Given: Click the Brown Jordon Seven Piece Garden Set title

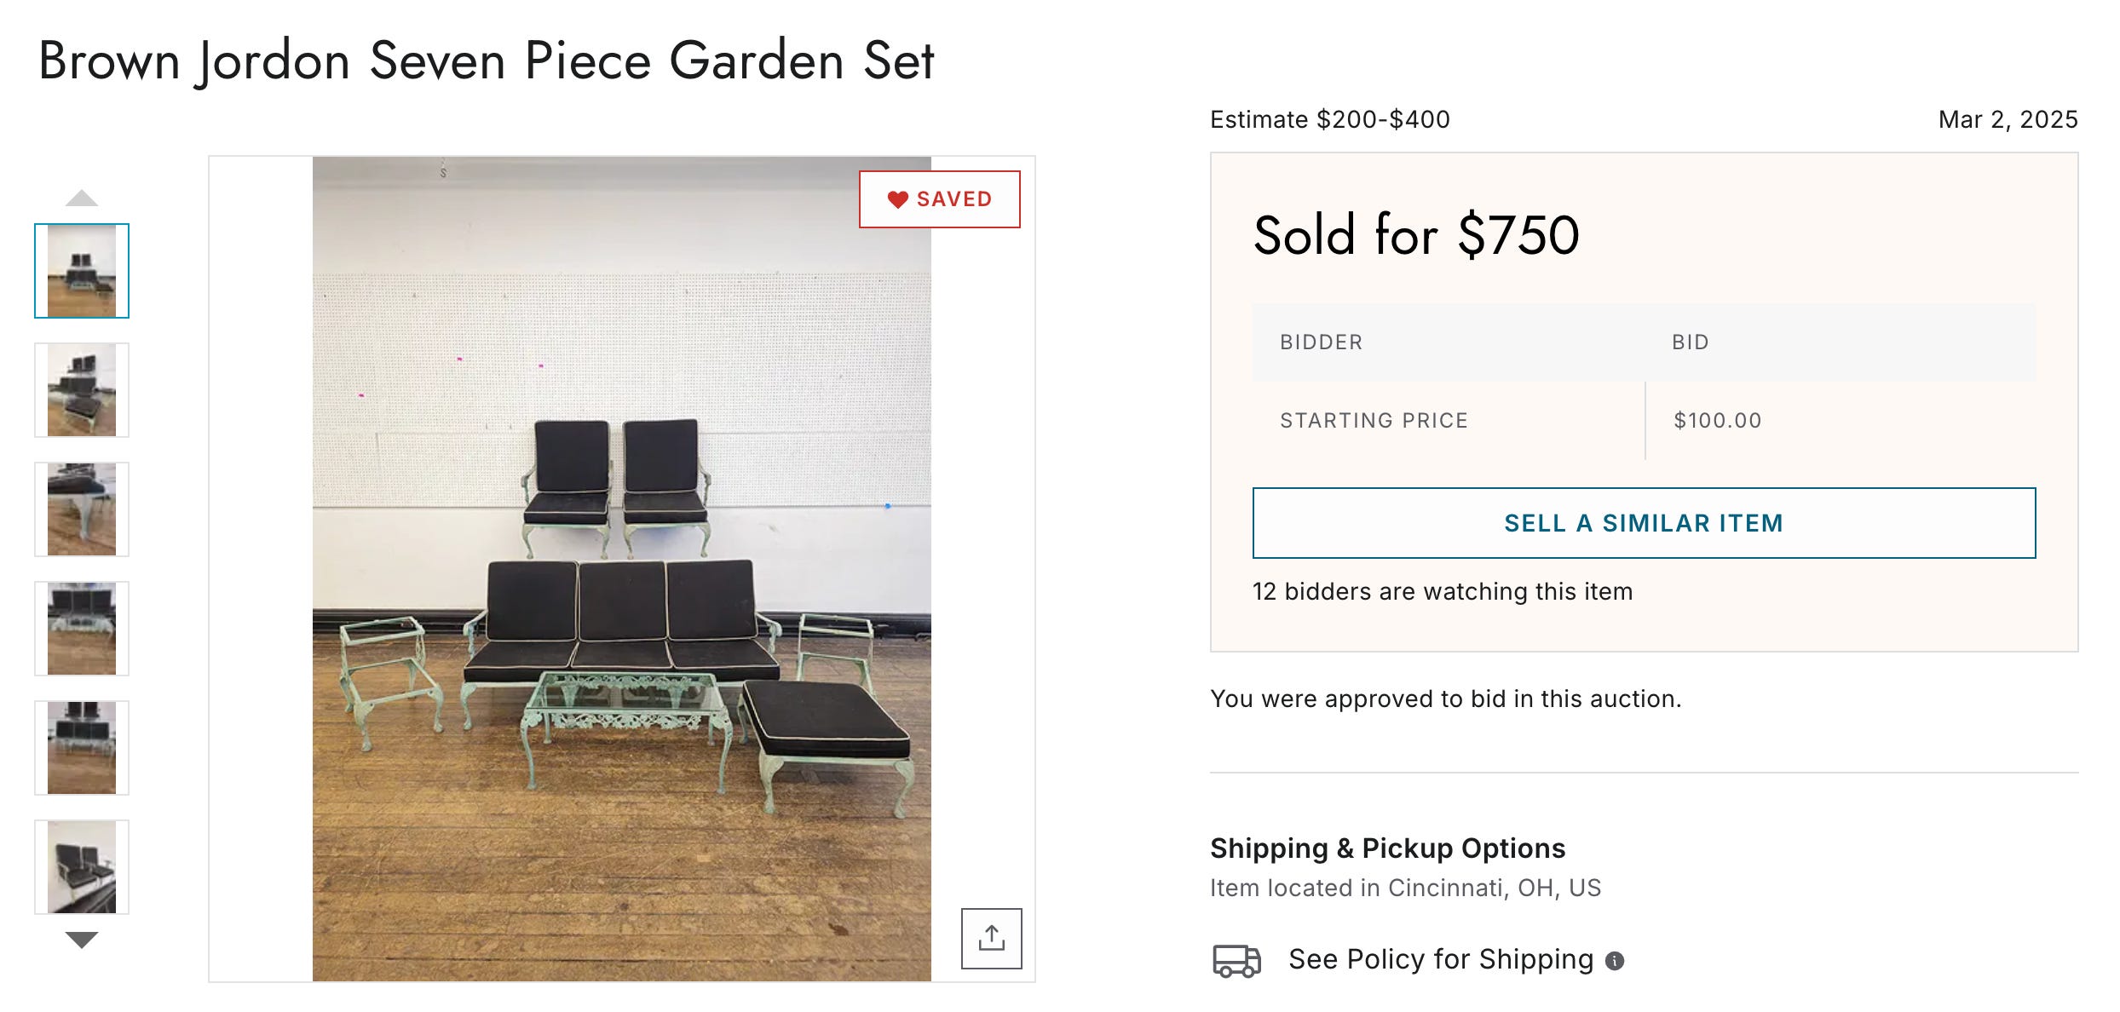Looking at the screenshot, I should [x=487, y=61].
